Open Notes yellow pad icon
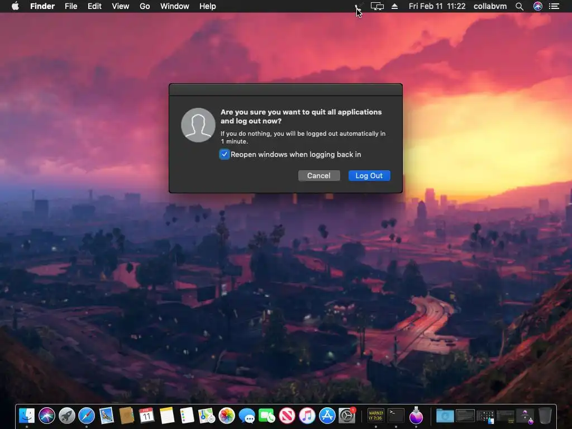The image size is (572, 429). pos(166,416)
